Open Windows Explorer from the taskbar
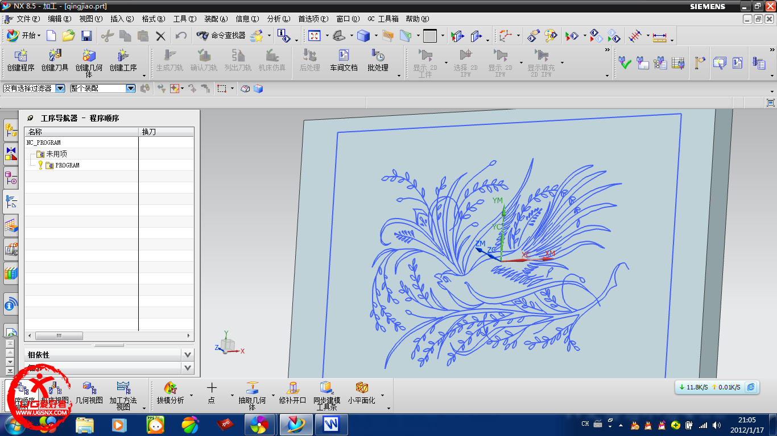The image size is (777, 436). 85,424
